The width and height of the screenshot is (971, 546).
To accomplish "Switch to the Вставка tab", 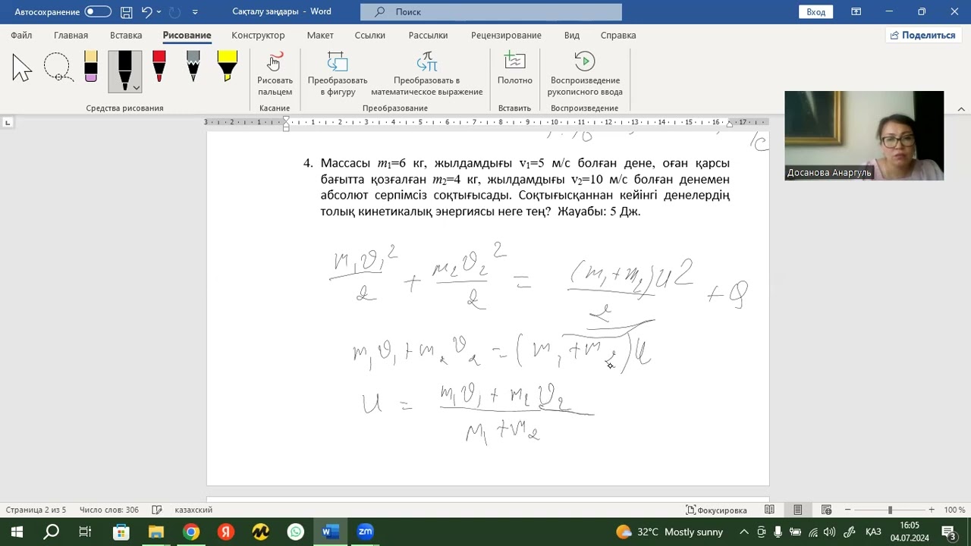I will (126, 36).
